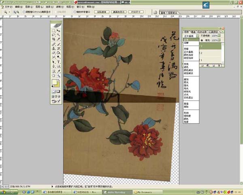Screen dimensions: 243x195
Task: Switch to Quick Mask mode
Action: tap(58, 91)
